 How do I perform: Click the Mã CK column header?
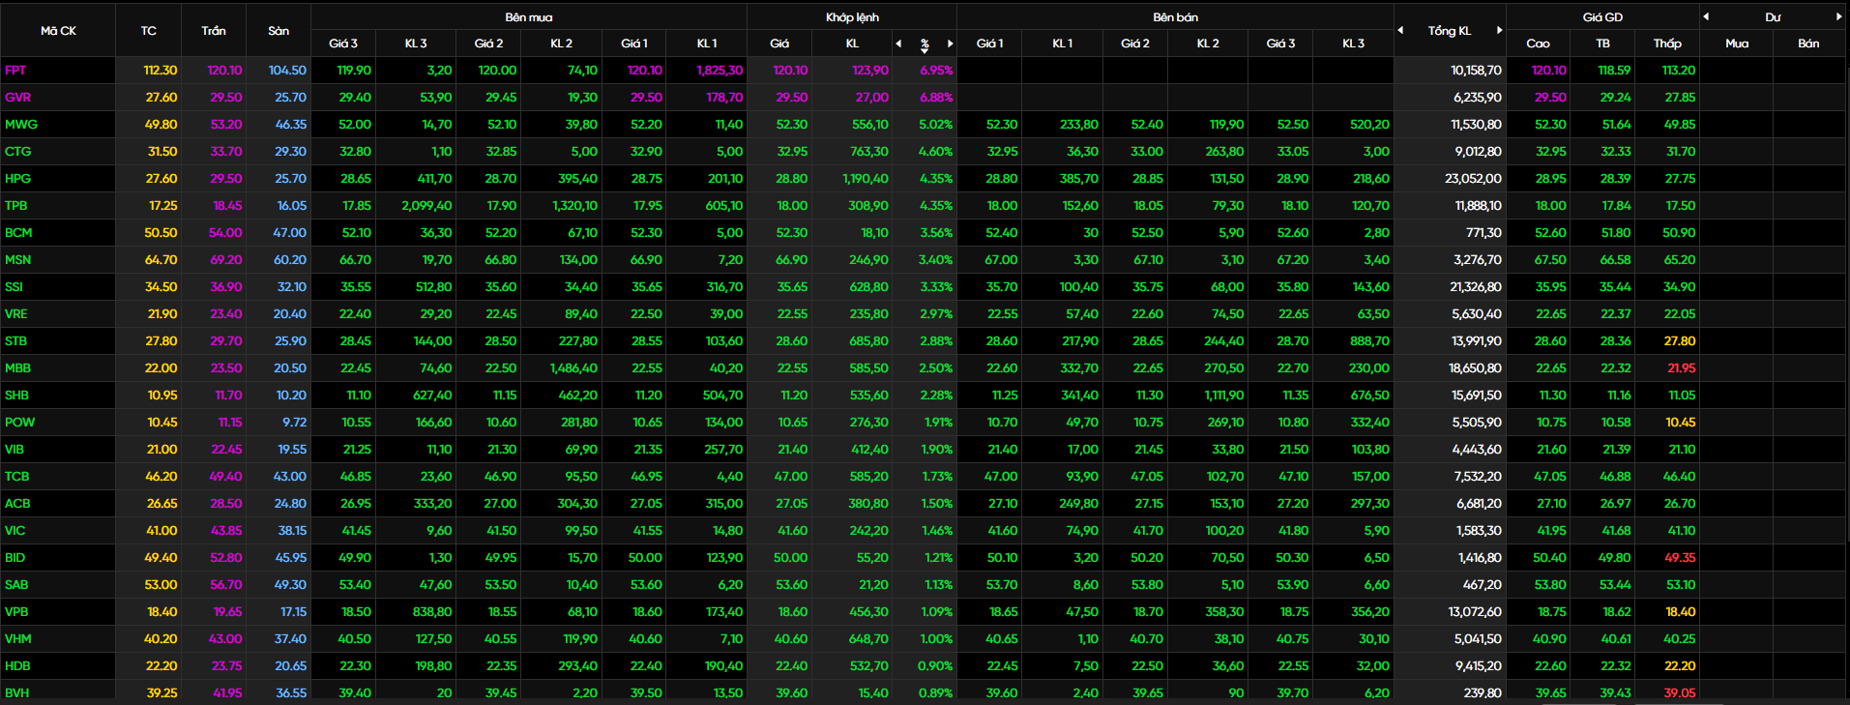[58, 31]
